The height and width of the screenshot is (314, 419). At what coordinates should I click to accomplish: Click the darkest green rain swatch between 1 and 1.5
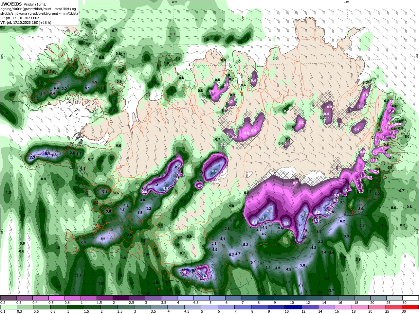tap(75, 307)
